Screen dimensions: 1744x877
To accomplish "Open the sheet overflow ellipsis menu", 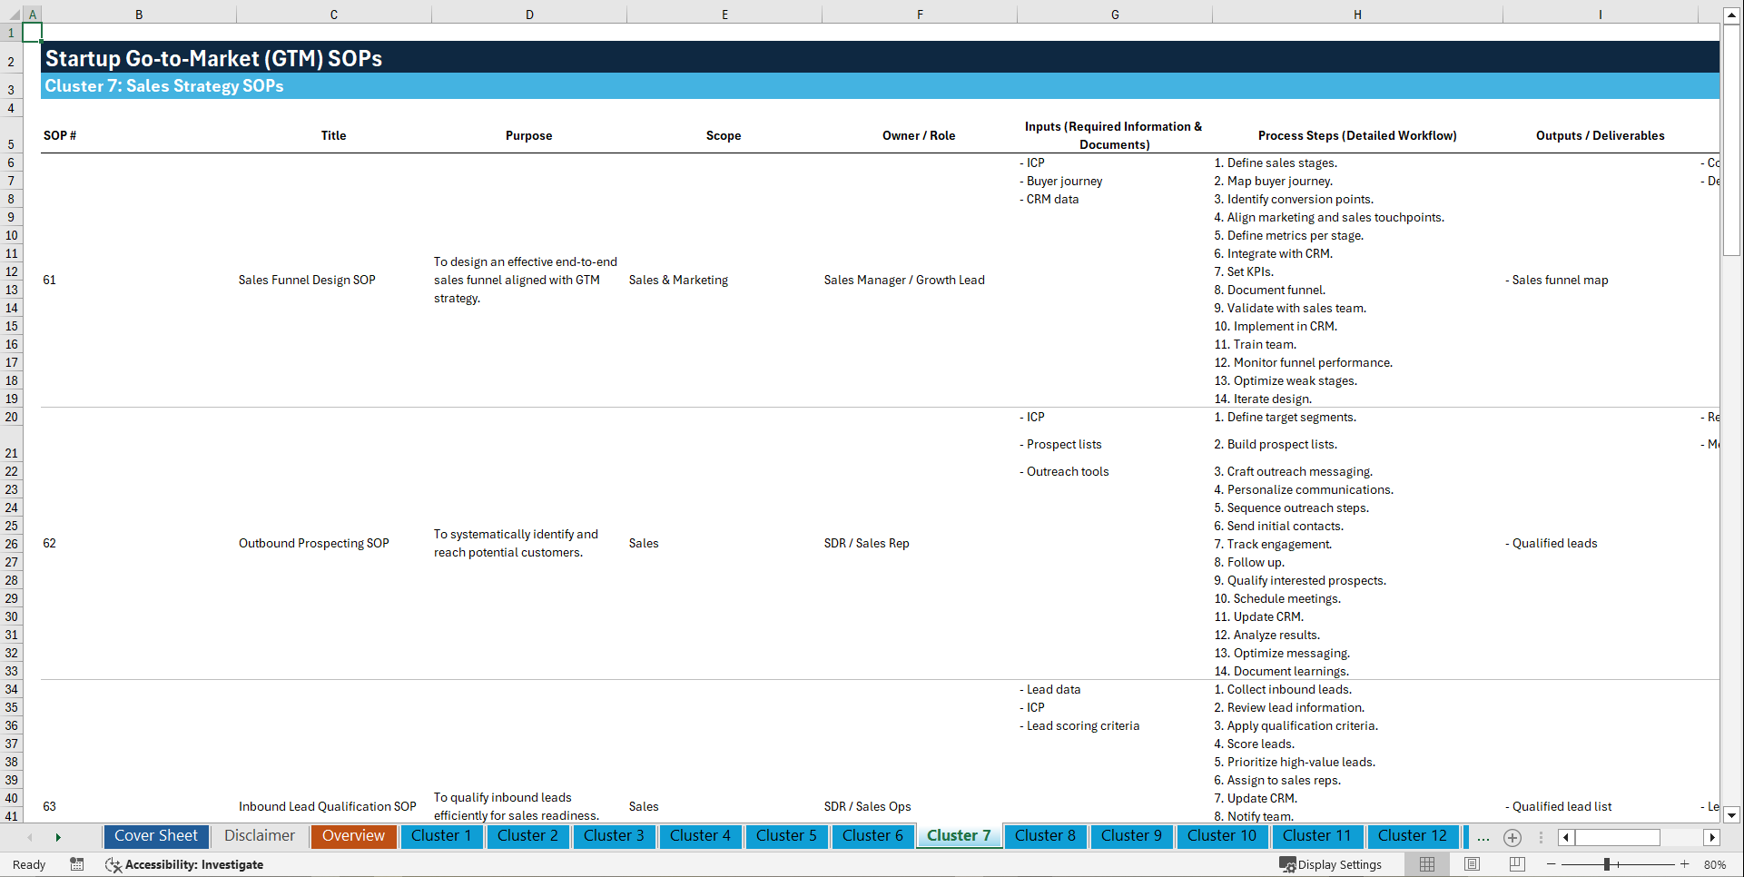I will tap(1483, 838).
